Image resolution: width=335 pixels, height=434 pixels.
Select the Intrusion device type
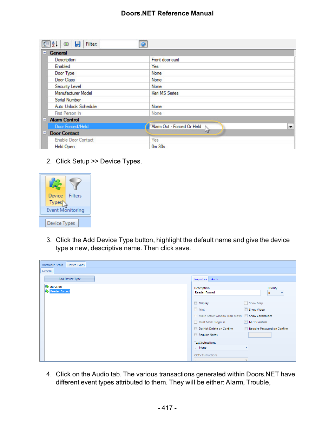tap(56, 287)
